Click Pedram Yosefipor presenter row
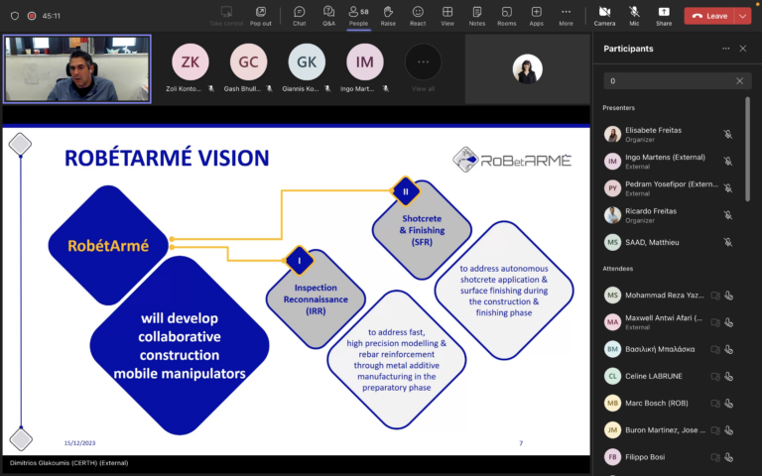The height and width of the screenshot is (476, 762). 669,188
